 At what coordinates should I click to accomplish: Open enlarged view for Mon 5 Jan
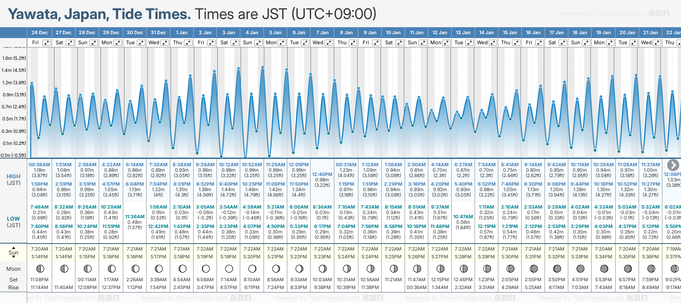pyautogui.click(x=282, y=43)
